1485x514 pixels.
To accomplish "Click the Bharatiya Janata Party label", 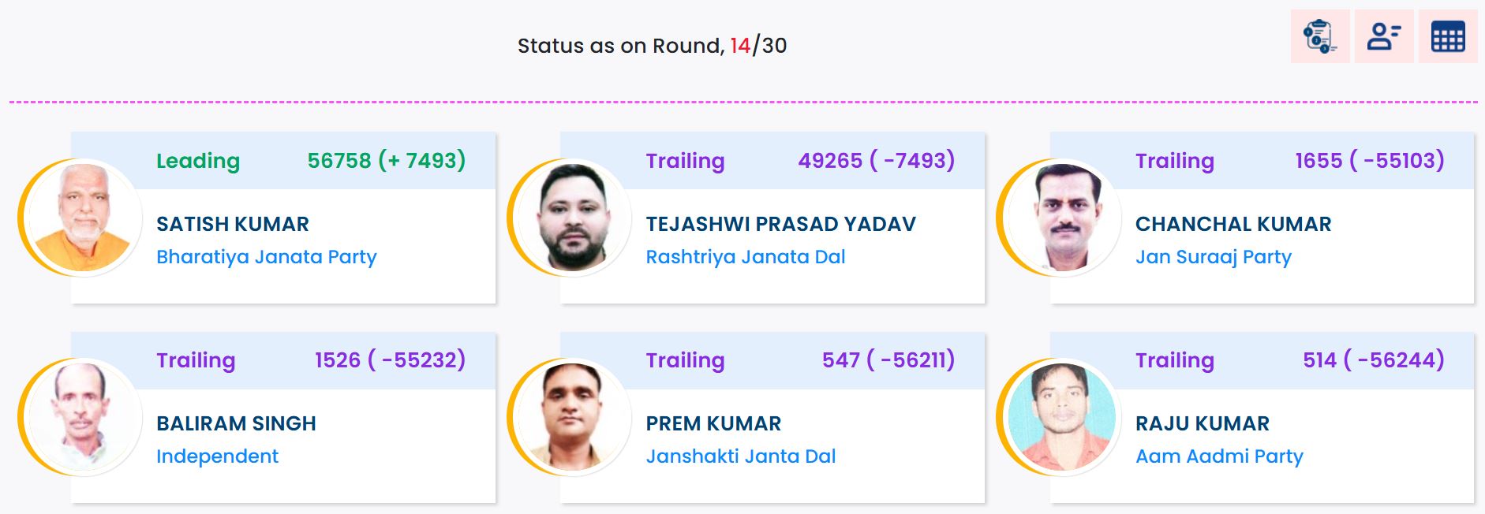I will coord(266,257).
